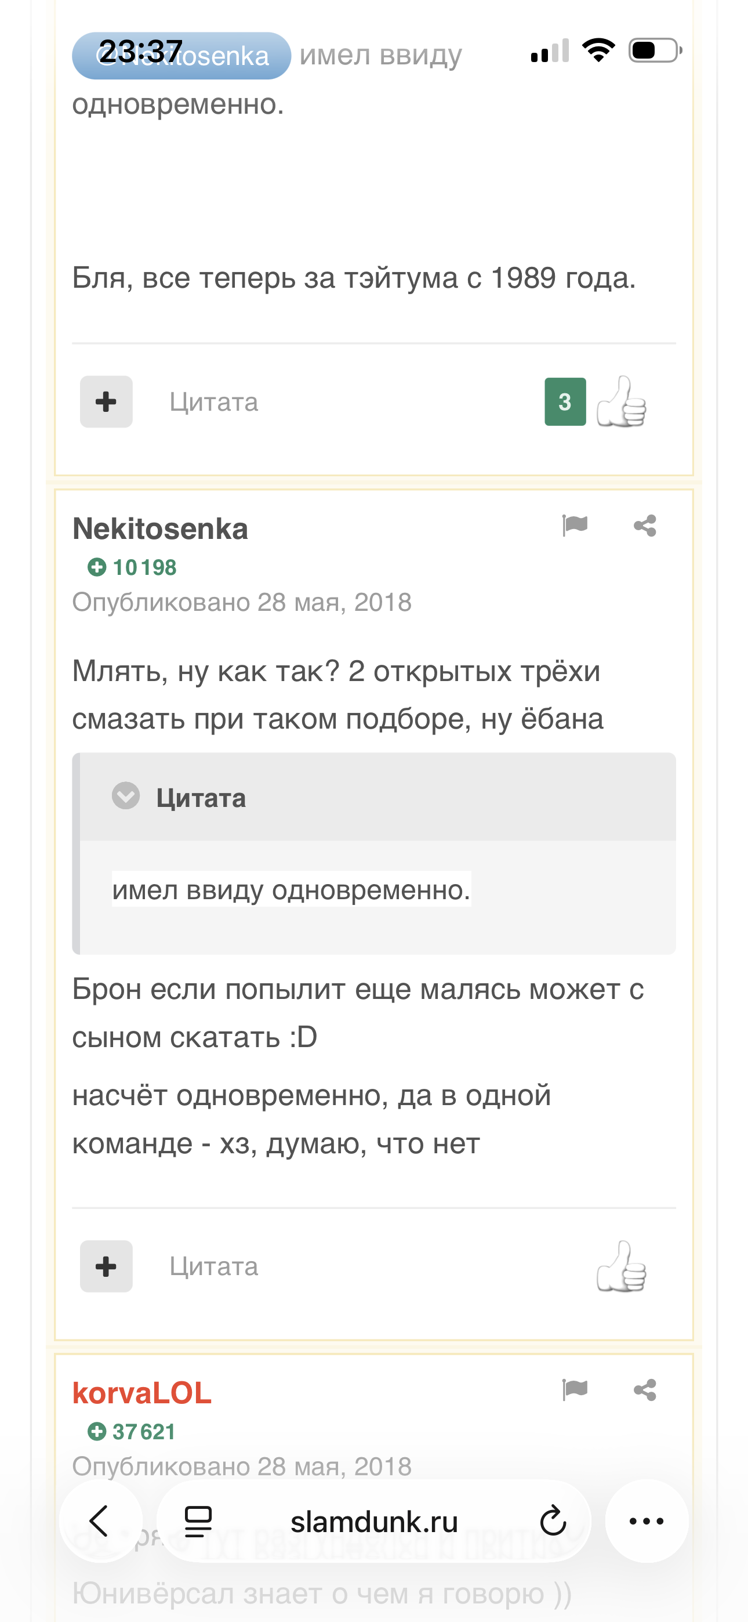
Task: Go back with browser back arrow
Action: pos(100,1521)
